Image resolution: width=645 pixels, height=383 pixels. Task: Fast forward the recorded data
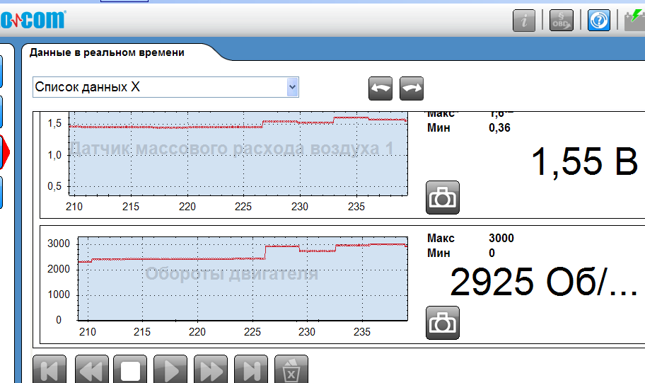click(211, 370)
